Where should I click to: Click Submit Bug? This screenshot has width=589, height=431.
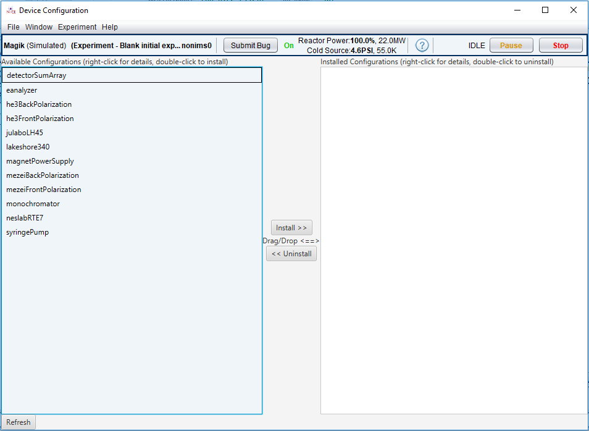point(250,45)
